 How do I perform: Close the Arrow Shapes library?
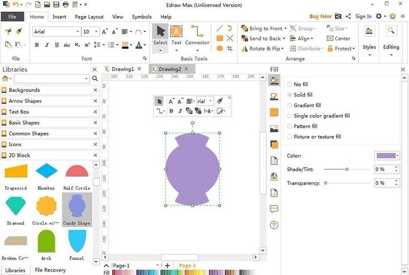click(x=96, y=101)
